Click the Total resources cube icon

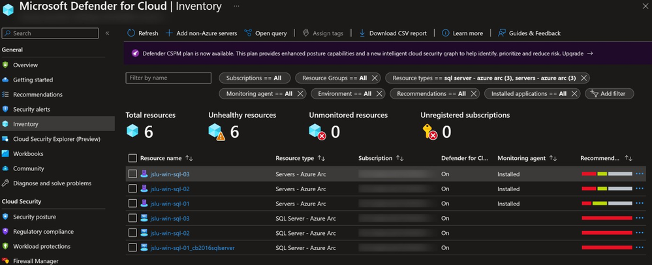click(132, 131)
